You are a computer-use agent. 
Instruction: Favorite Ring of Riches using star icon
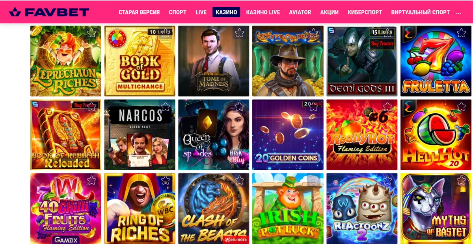tap(166, 180)
